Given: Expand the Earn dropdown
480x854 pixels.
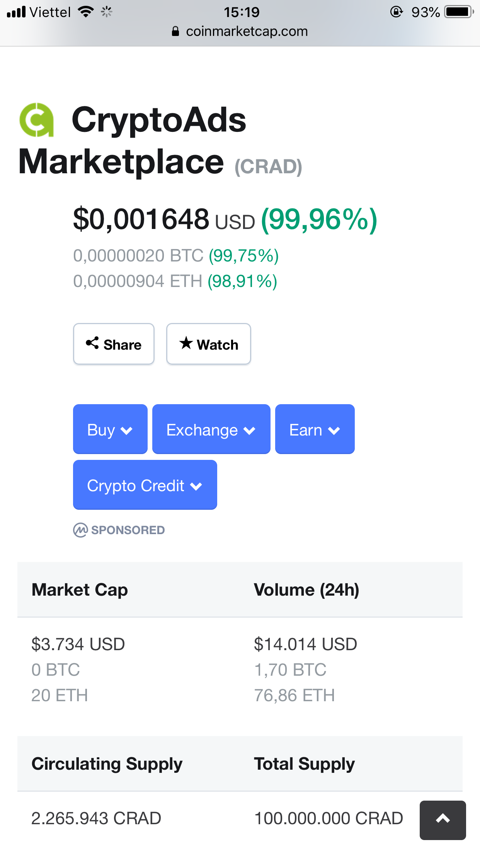Looking at the screenshot, I should [x=315, y=429].
